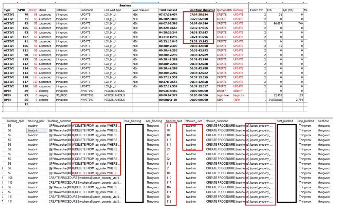Click blocked_spid '90' in lower grid
Image resolution: width=339 pixels, height=207 pixels.
168,197
